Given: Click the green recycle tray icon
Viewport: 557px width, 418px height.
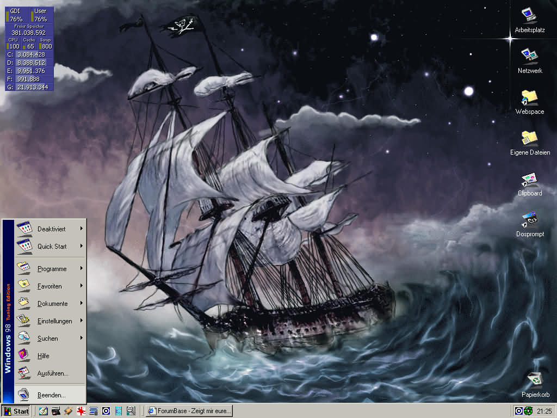Looking at the screenshot, I should click(x=528, y=411).
